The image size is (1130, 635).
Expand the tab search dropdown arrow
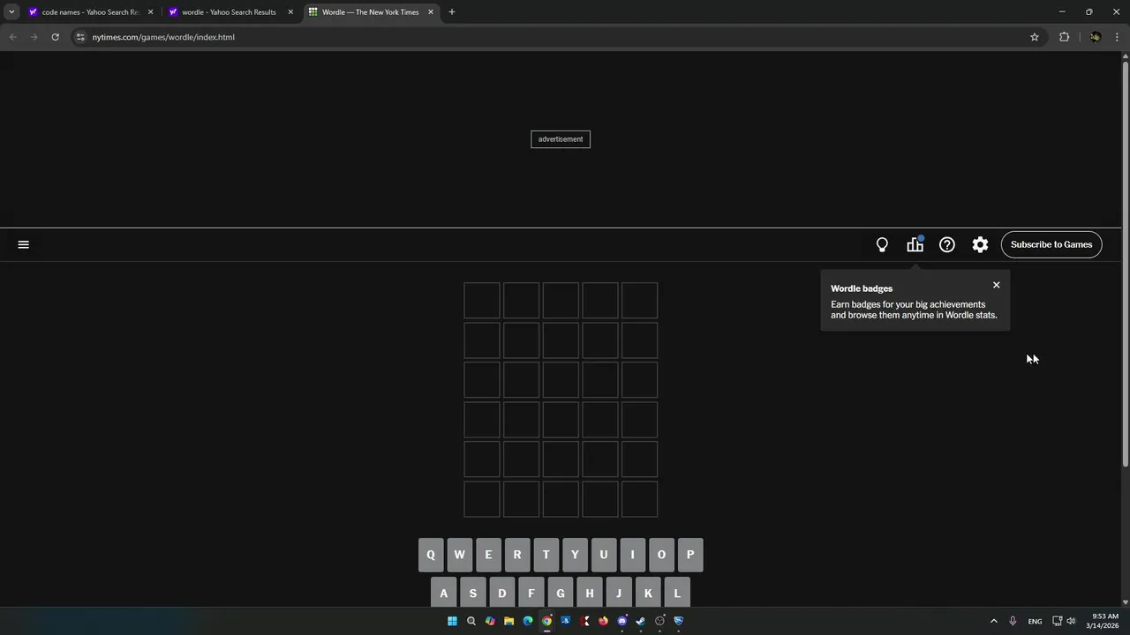[11, 12]
